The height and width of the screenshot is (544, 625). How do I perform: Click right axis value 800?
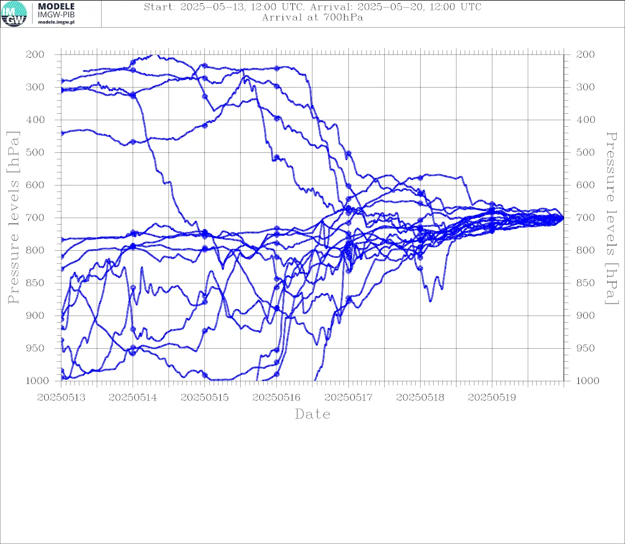point(585,250)
